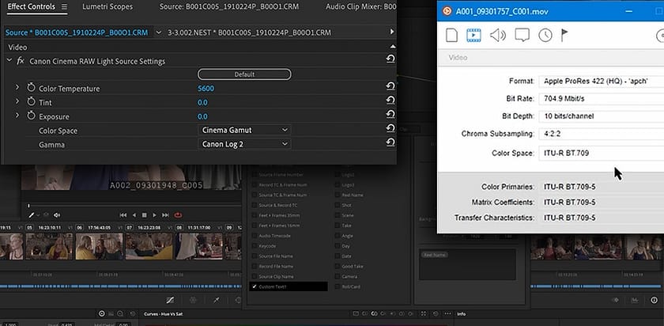Image resolution: width=664 pixels, height=326 pixels.
Task: Reset the Canon Cinema RAW Light Source effect
Action: click(390, 59)
